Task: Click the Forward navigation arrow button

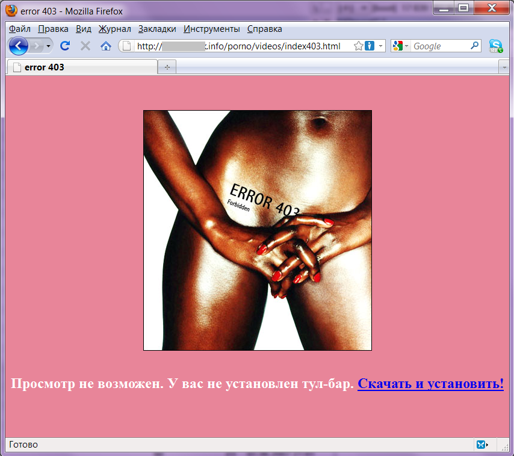Action: tap(37, 46)
